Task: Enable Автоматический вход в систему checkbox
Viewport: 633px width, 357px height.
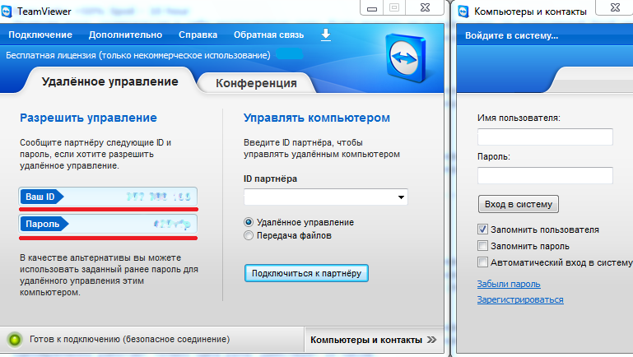Action: [x=482, y=262]
